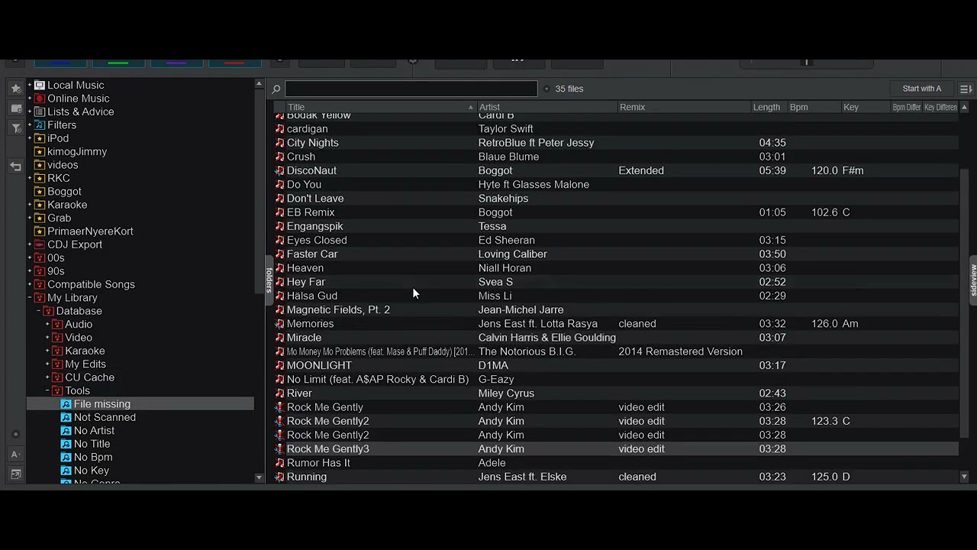Click the No Artist blue filter icon
Viewport: 977px width, 550px height.
click(66, 431)
